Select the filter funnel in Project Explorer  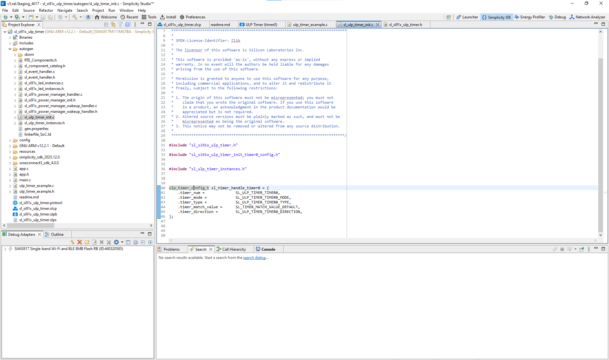click(x=121, y=24)
